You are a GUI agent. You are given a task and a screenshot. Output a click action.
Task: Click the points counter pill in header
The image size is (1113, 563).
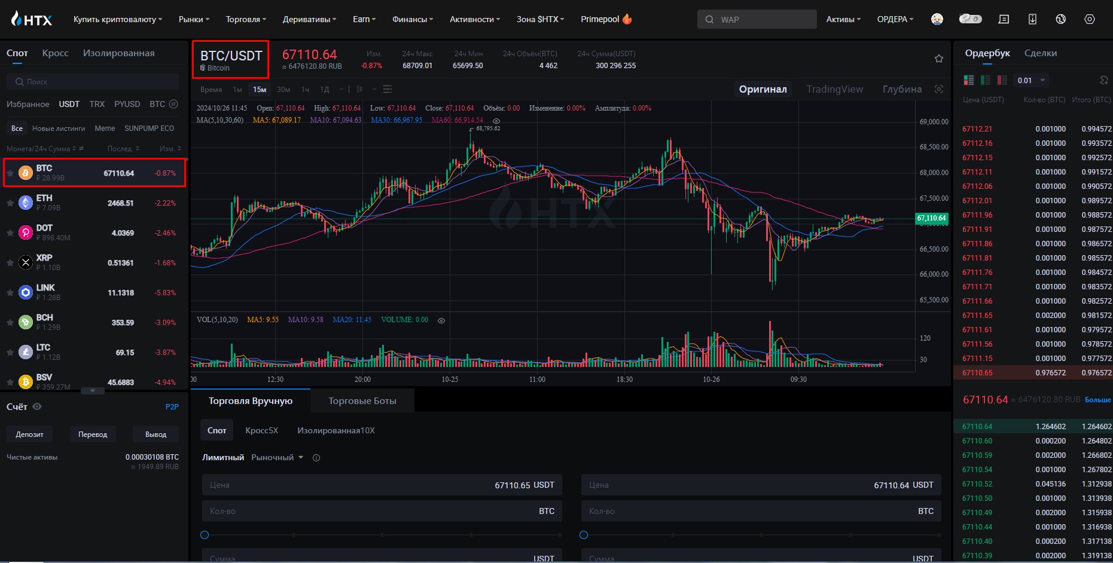(x=970, y=19)
